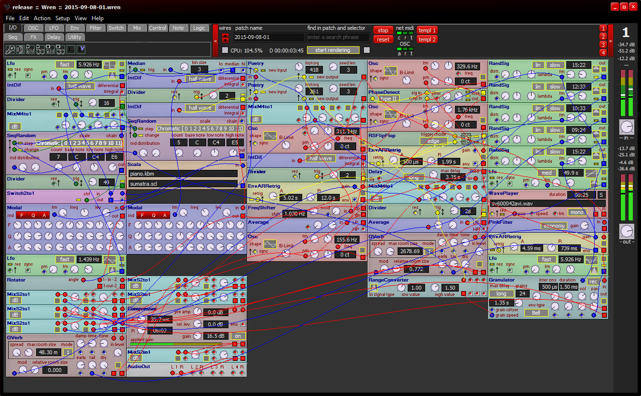The width and height of the screenshot is (641, 396).
Task: Load the templ 1 template
Action: (x=427, y=30)
